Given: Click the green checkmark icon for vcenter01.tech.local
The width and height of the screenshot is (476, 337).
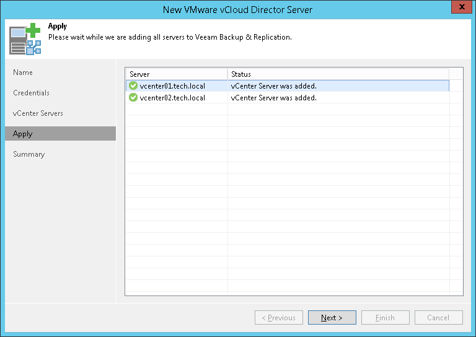Looking at the screenshot, I should pos(133,86).
